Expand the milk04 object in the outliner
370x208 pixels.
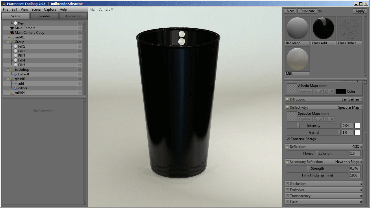pyautogui.click(x=8, y=93)
